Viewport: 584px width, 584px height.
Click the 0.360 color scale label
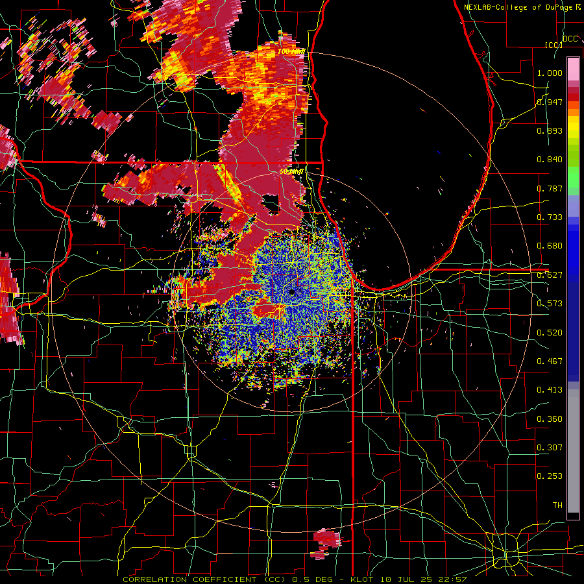point(550,419)
